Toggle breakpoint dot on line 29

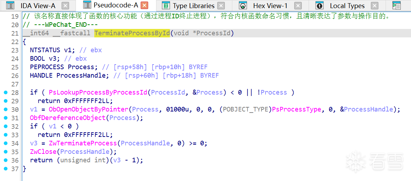(6, 101)
